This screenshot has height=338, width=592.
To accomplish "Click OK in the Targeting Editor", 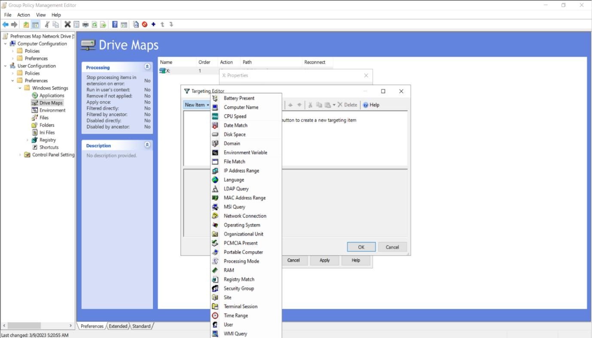I will coord(361,247).
